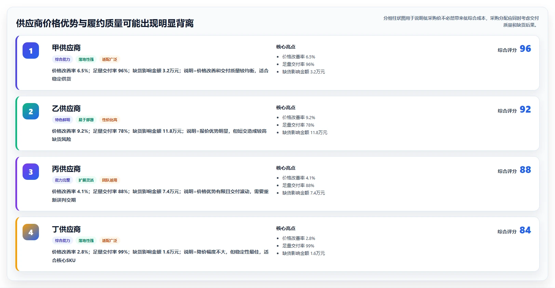Click the 能力完整 tag under 丙供应商
The image size is (555, 288).
click(x=63, y=180)
